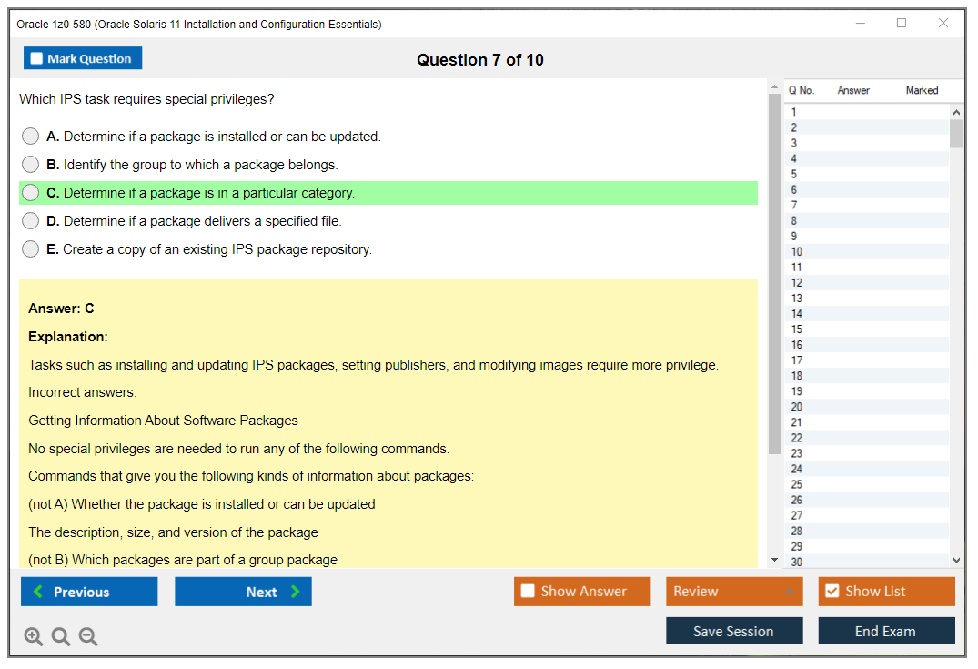Click the zoom out magnifier icon
The image size is (978, 669).
click(x=88, y=637)
